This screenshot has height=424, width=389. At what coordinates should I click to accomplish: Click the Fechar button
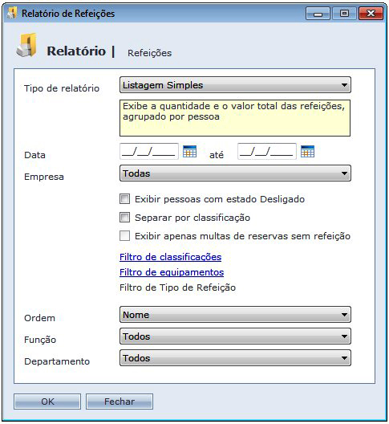pos(120,402)
